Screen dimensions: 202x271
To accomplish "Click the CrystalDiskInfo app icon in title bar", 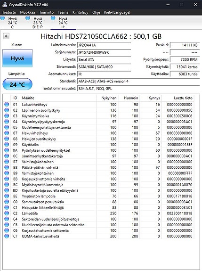I will 5,5.
